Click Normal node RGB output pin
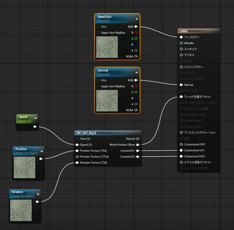 pyautogui.click(x=136, y=80)
